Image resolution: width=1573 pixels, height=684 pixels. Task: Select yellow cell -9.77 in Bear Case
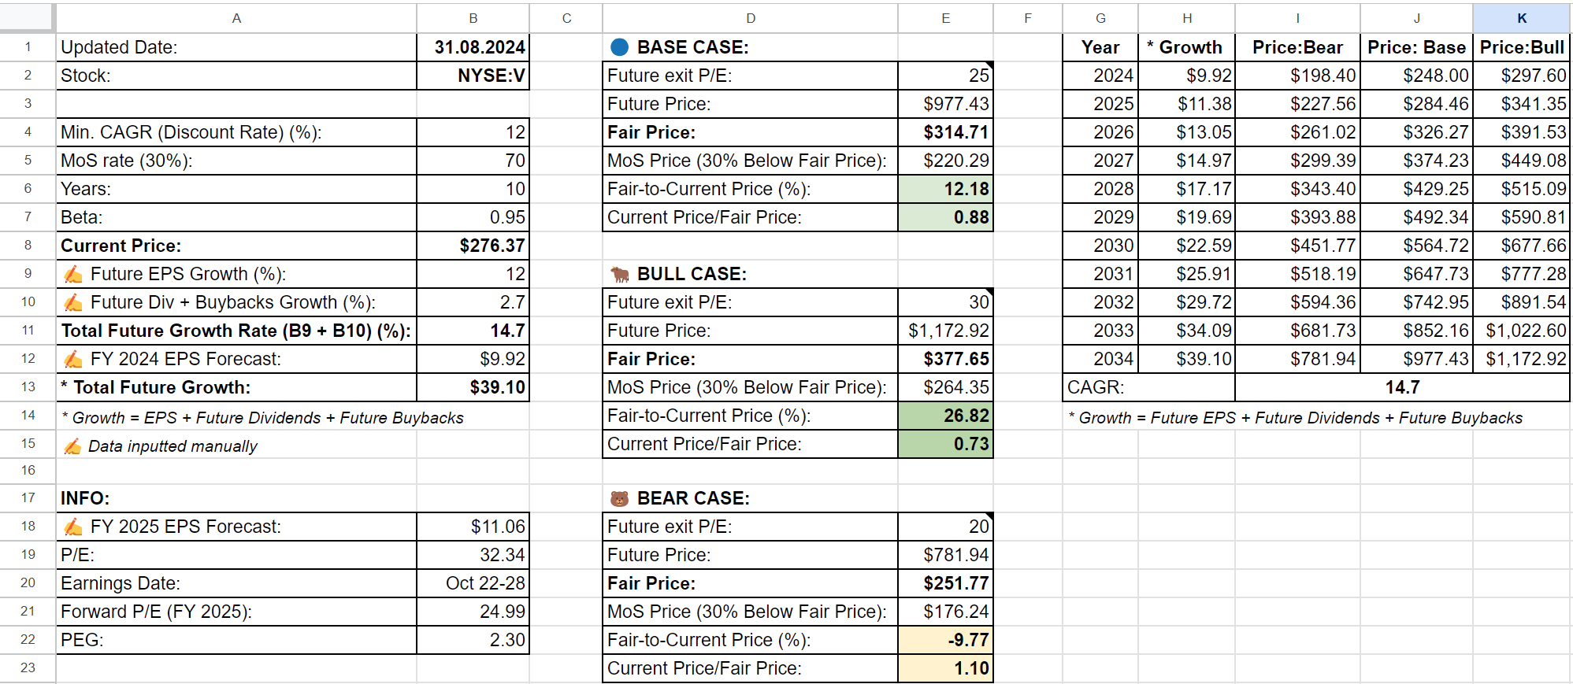click(945, 640)
